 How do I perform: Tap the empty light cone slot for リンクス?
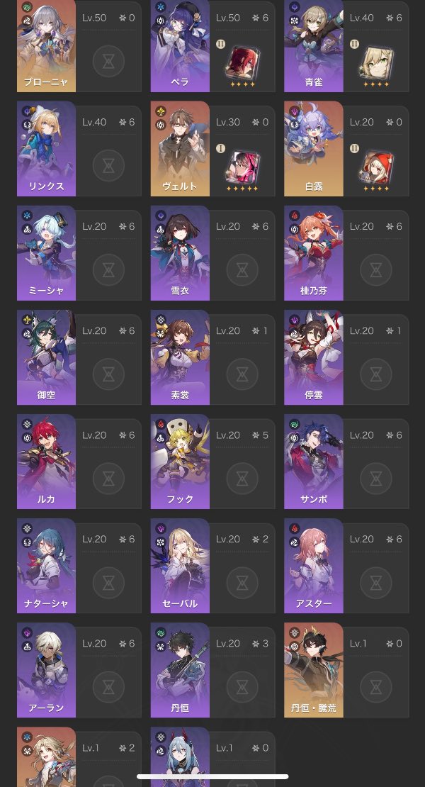click(x=108, y=166)
